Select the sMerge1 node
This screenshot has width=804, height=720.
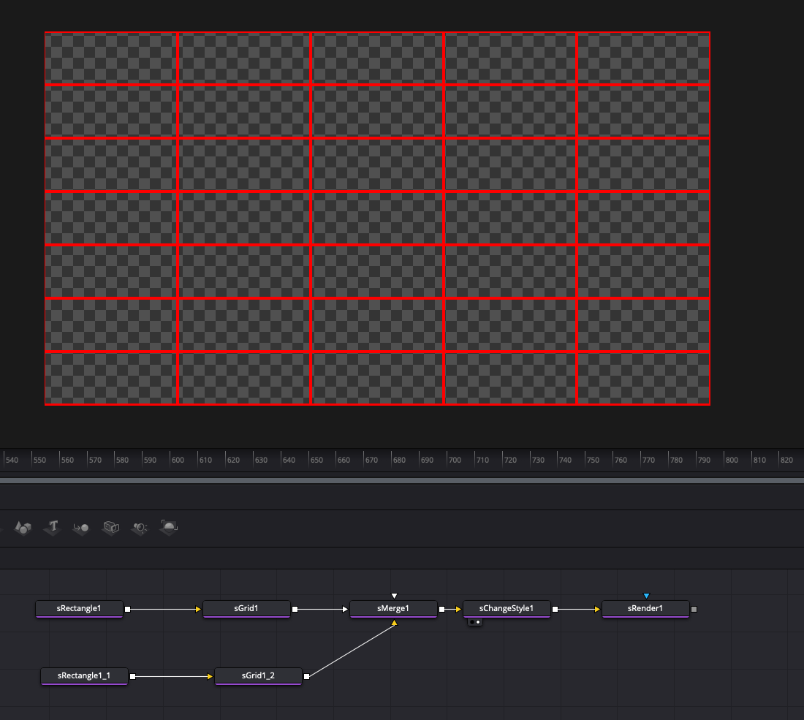click(x=393, y=609)
